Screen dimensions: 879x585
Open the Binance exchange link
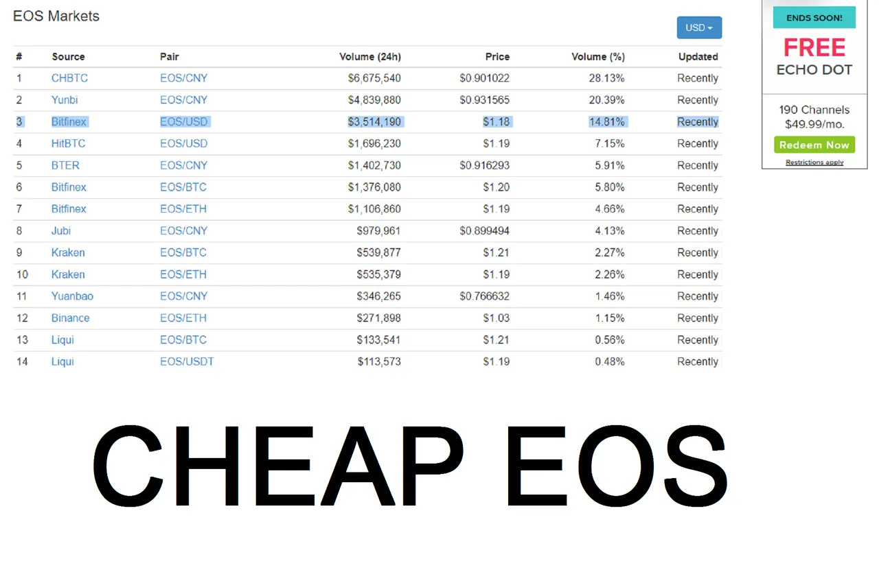[x=70, y=319]
